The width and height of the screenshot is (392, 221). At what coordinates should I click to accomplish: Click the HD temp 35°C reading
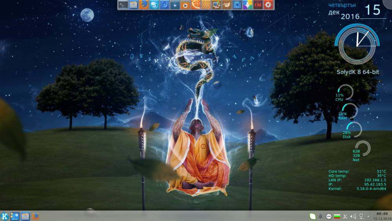(357, 176)
